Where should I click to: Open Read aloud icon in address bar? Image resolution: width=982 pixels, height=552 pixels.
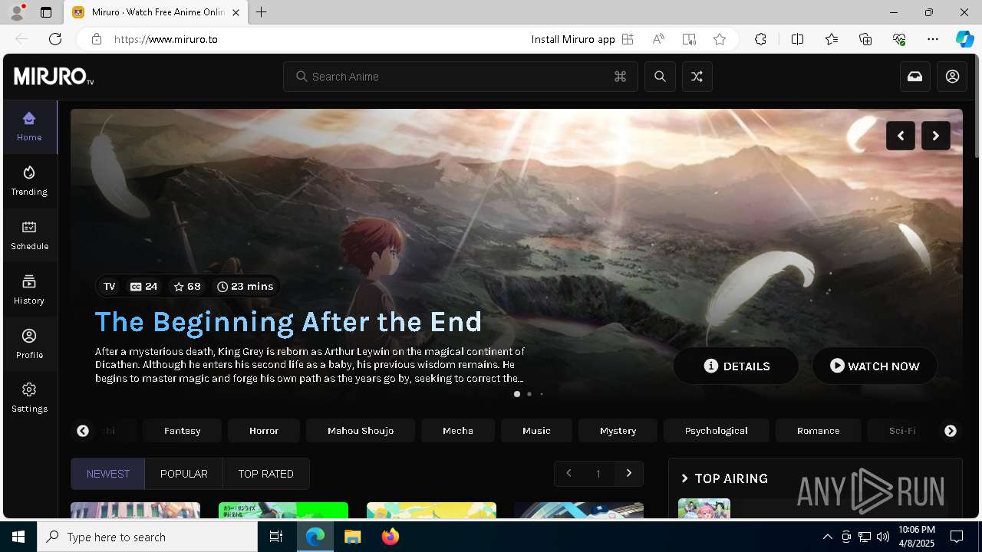tap(658, 39)
